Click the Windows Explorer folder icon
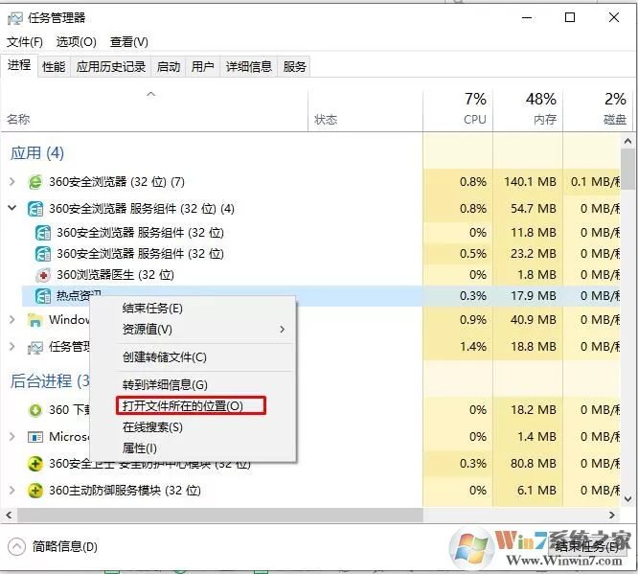The image size is (638, 574). coord(35,320)
